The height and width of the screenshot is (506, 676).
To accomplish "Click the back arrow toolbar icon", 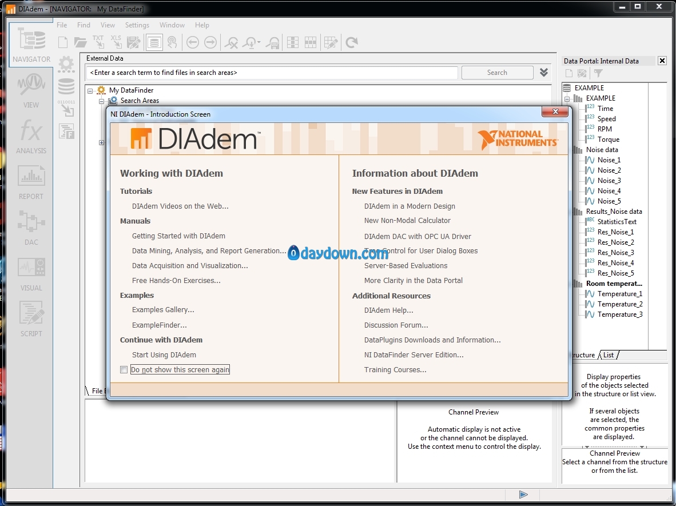I will (x=192, y=42).
